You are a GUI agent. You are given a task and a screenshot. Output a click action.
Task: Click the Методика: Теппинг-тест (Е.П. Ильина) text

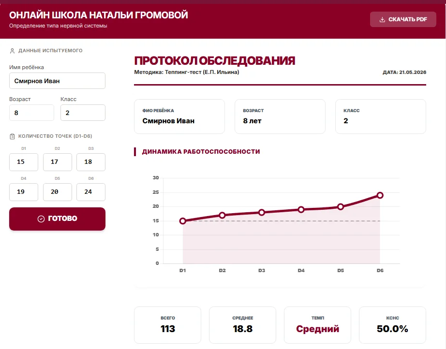(187, 72)
